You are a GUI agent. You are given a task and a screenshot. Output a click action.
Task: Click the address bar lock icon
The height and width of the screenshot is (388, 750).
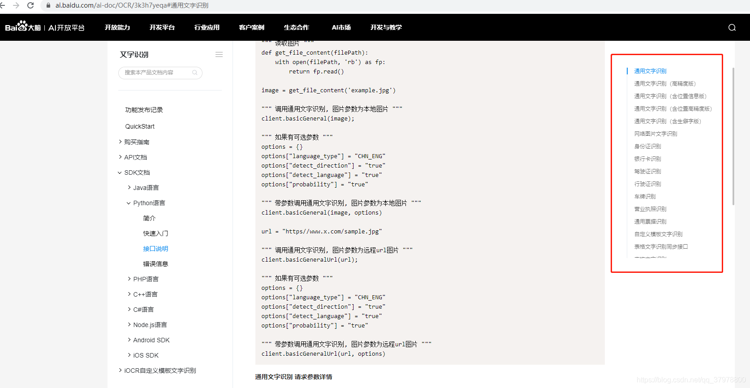click(48, 5)
